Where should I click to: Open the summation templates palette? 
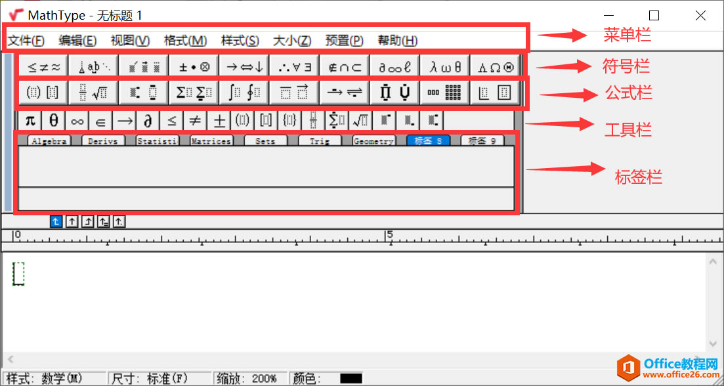click(x=193, y=92)
